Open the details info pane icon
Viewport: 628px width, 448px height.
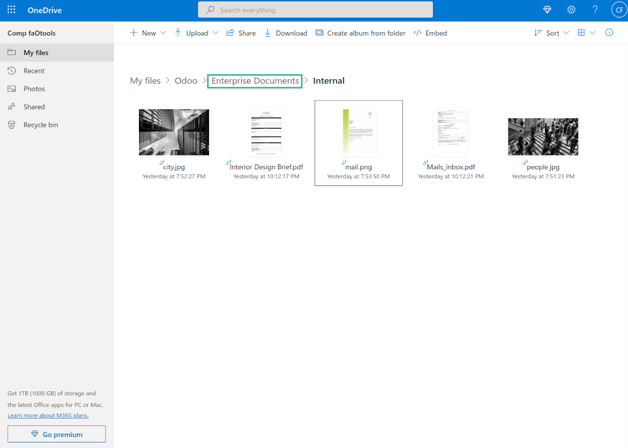(609, 32)
